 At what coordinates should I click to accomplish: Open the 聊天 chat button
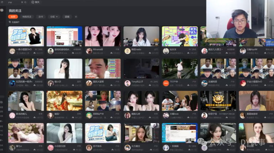pos(36,2)
